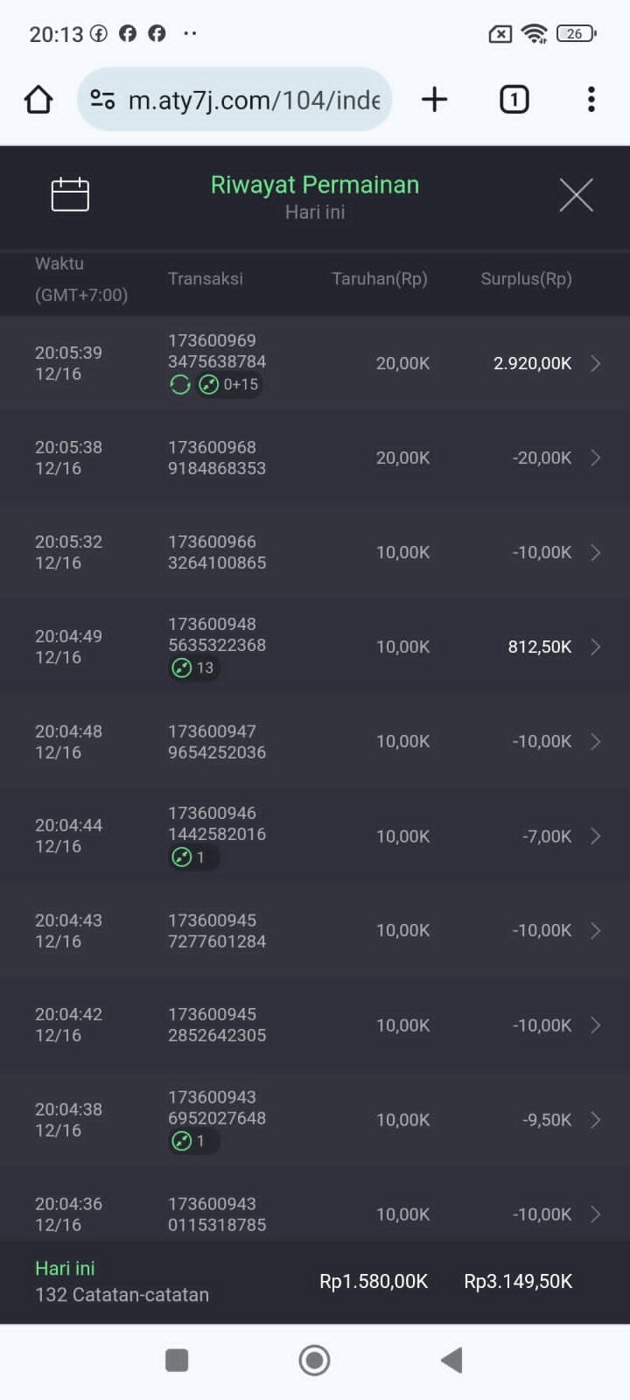Expand details of the 2.920,00K surplus row
Viewport: 630px width, 1400px height.
pyautogui.click(x=595, y=363)
